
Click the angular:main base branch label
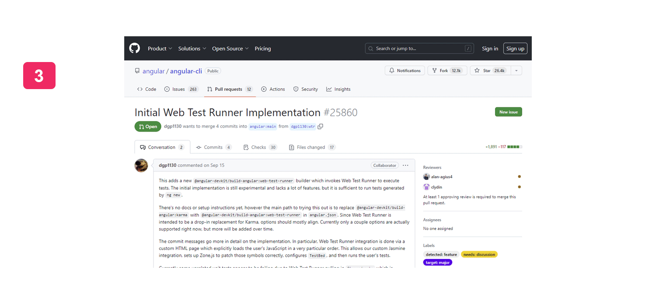point(263,127)
